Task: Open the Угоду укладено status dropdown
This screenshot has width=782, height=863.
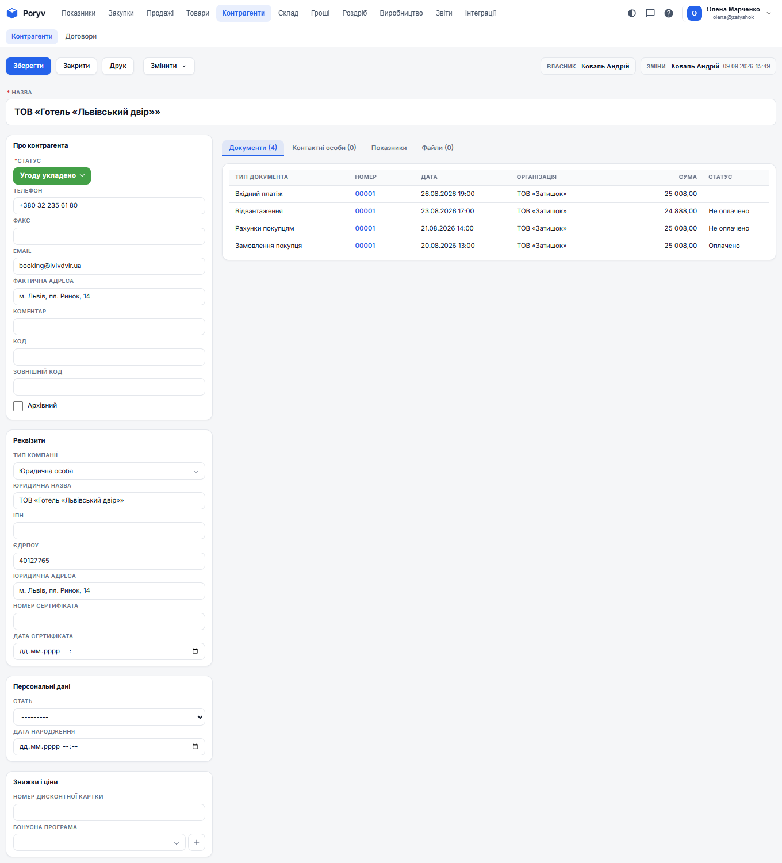Action: click(52, 176)
